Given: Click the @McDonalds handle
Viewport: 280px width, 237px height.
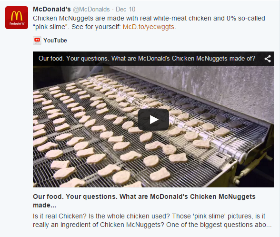Looking at the screenshot, I should (x=91, y=10).
